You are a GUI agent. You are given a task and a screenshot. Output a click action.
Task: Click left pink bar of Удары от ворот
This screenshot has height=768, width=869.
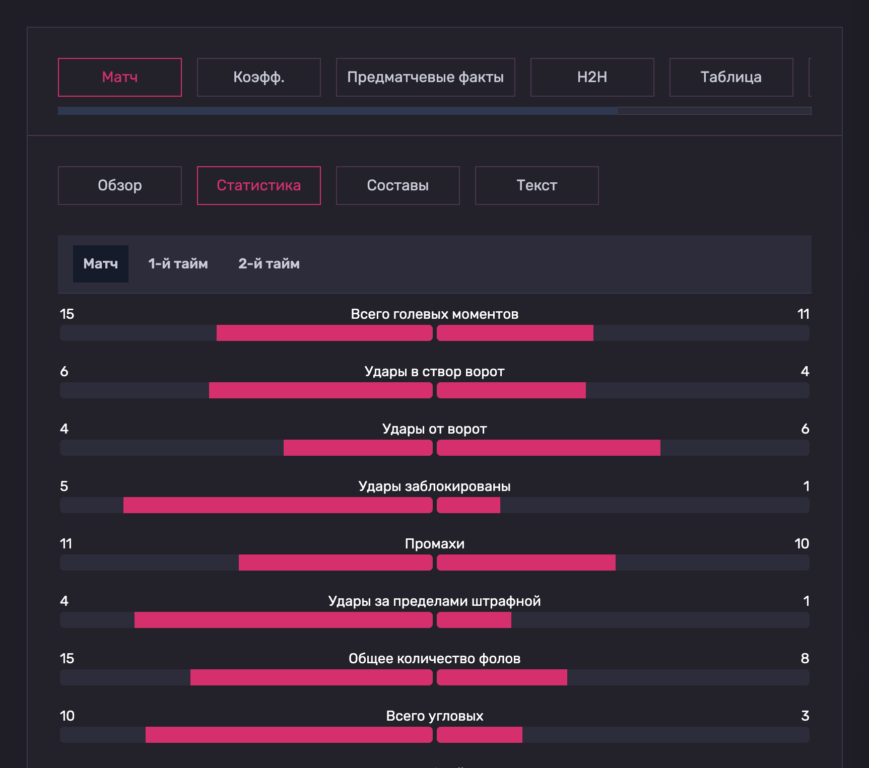(358, 448)
